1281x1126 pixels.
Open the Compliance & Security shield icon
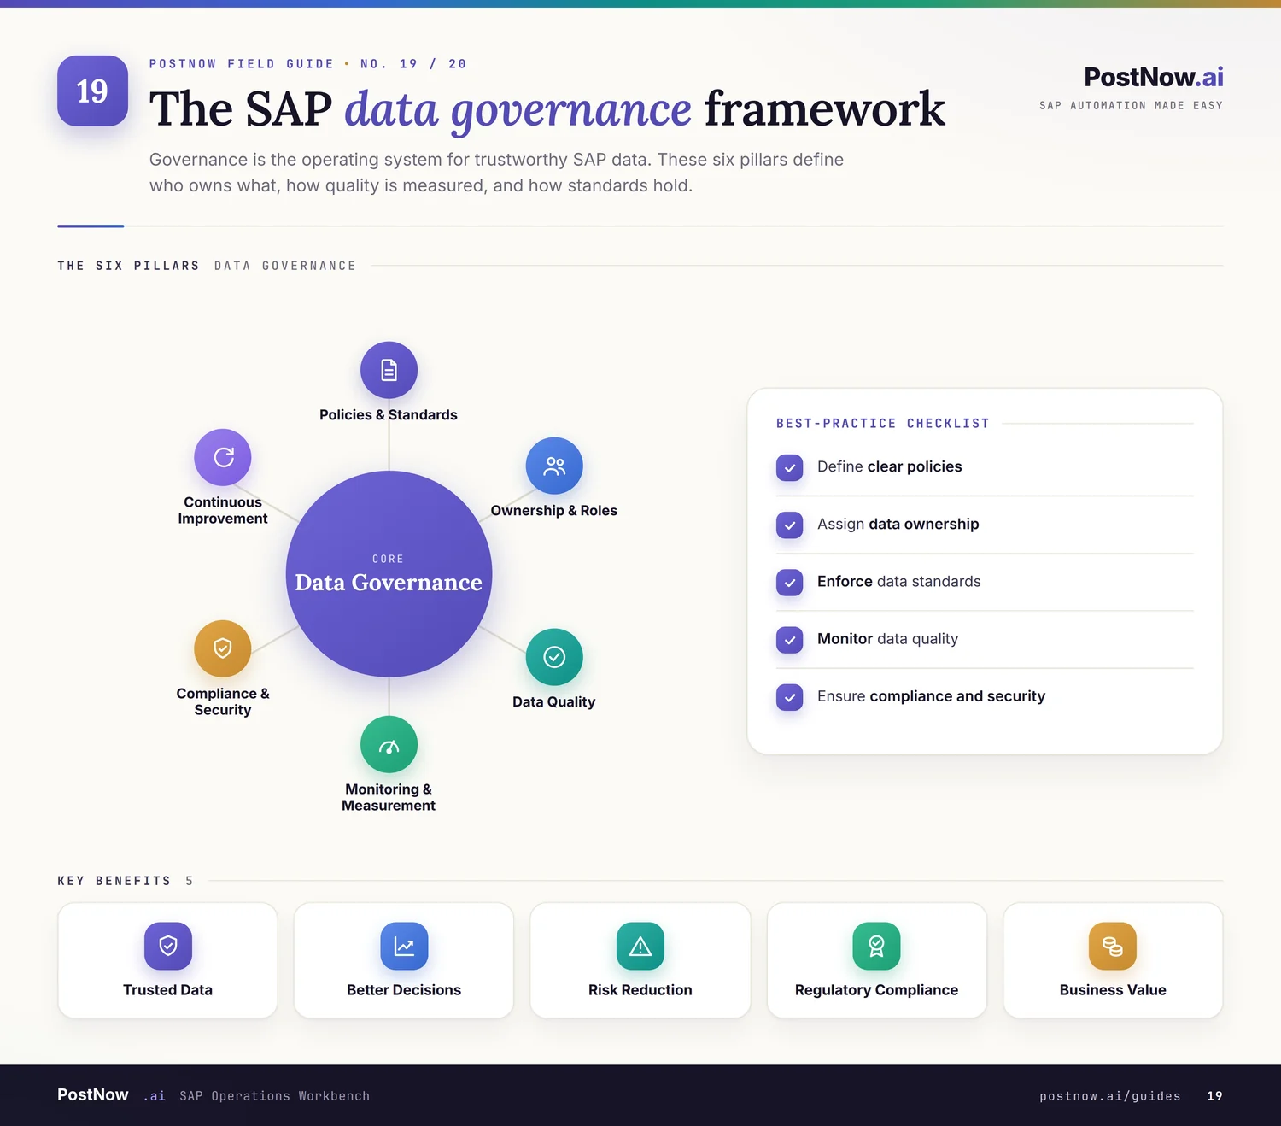[223, 648]
